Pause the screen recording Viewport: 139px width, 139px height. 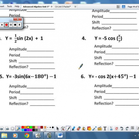click(11, 25)
